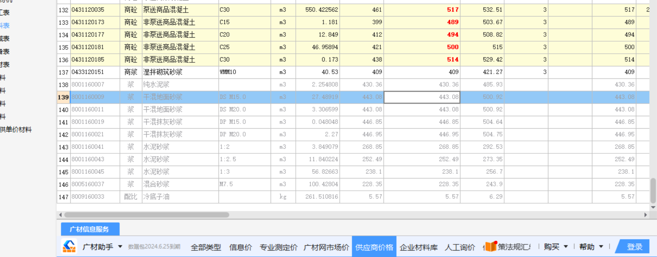Select 供单价材料 in the left sidebar
The image size is (657, 257).
[16, 130]
